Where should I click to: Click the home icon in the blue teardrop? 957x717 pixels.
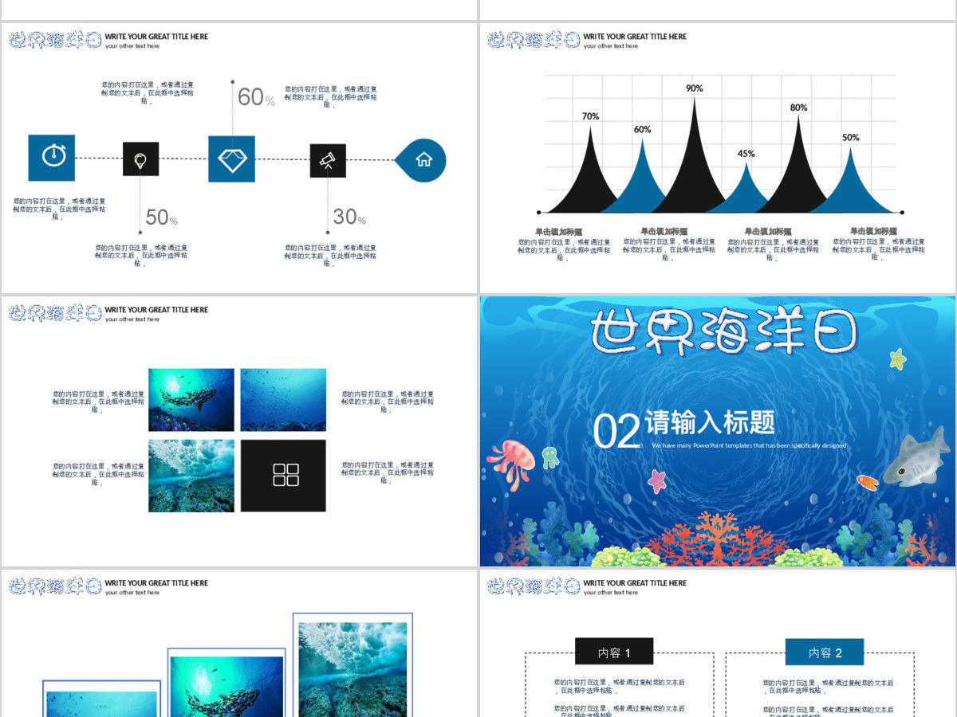pyautogui.click(x=423, y=159)
